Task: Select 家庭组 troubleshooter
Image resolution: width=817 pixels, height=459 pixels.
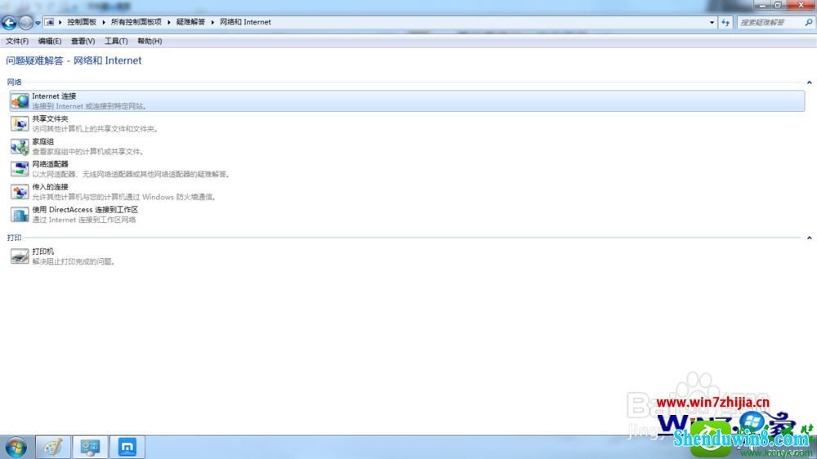Action: tap(407, 146)
